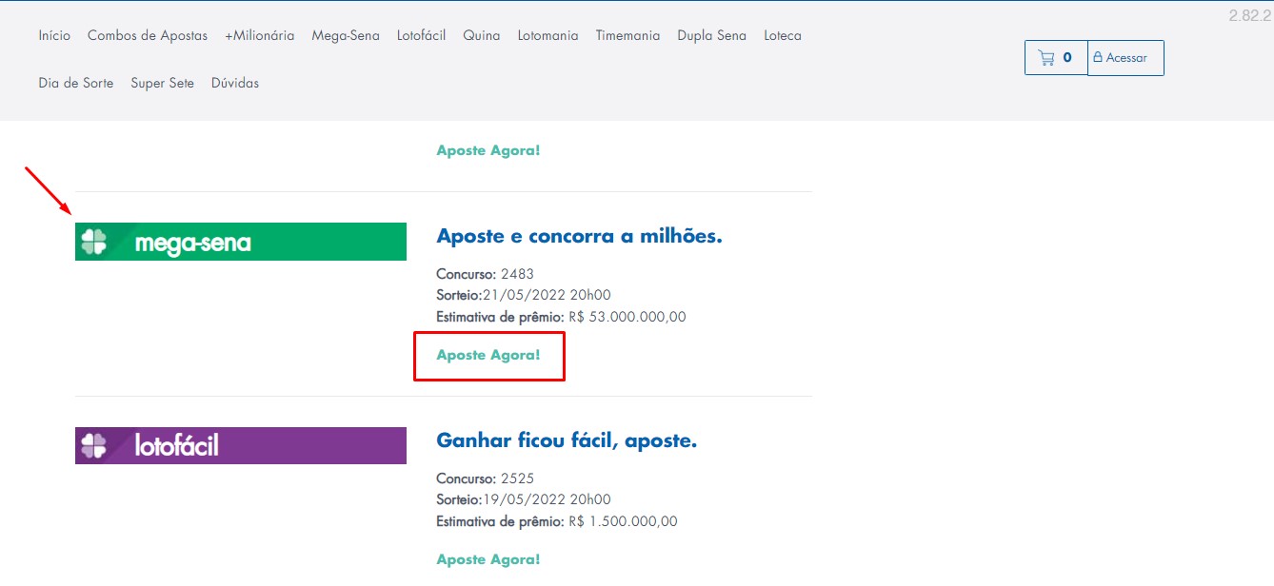Click the clover icon on Lotofácil banner
Viewport: 1274px width, 586px height.
point(94,445)
